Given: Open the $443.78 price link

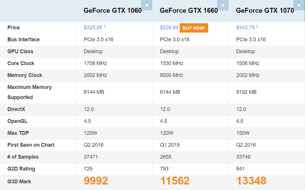Looking at the screenshot, I should [x=245, y=28].
